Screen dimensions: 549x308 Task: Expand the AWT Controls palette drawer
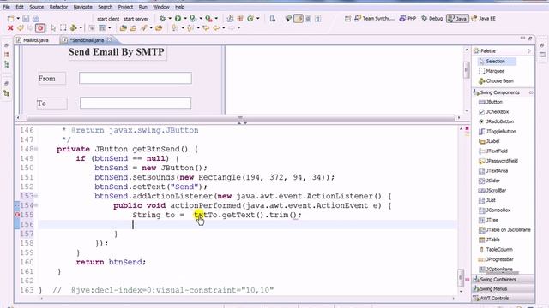point(503,299)
